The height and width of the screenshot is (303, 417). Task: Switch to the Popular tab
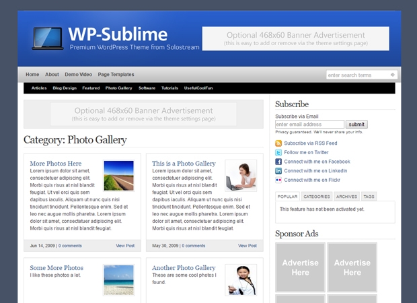[x=287, y=197]
